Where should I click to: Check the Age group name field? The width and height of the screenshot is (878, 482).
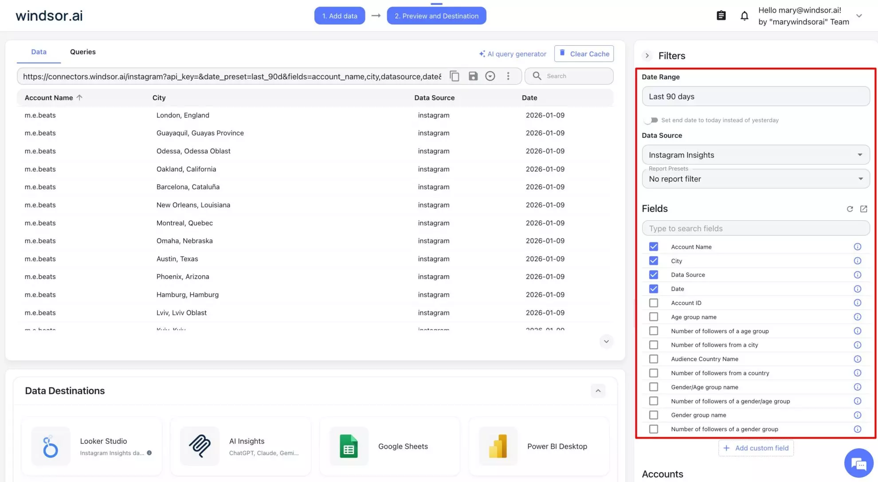pyautogui.click(x=653, y=317)
